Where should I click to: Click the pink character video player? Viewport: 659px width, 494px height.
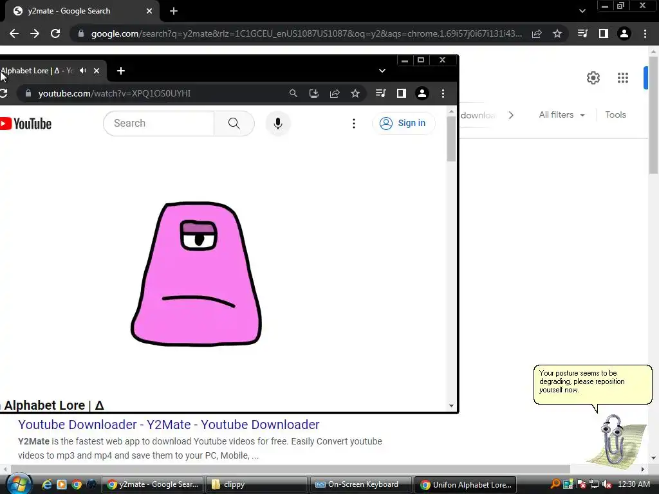click(x=196, y=274)
